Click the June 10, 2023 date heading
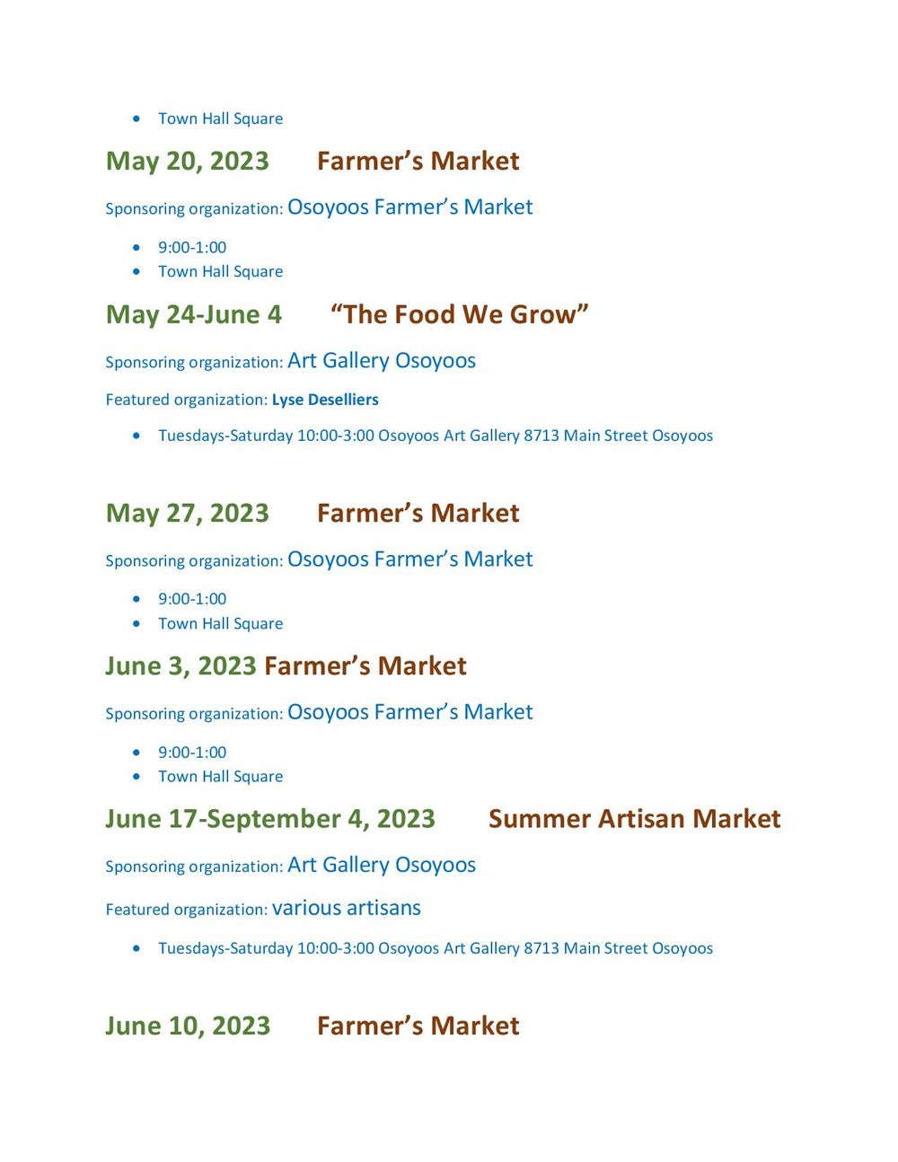Viewport: 898px width, 1162px height. tap(187, 1026)
